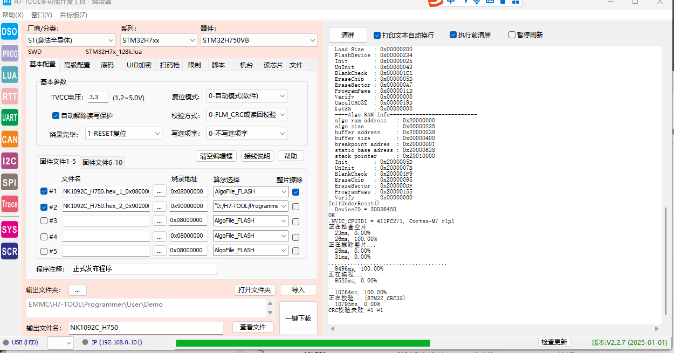Switch to the 固件文件6-10 tab
Image resolution: width=674 pixels, height=353 pixels.
pos(102,163)
